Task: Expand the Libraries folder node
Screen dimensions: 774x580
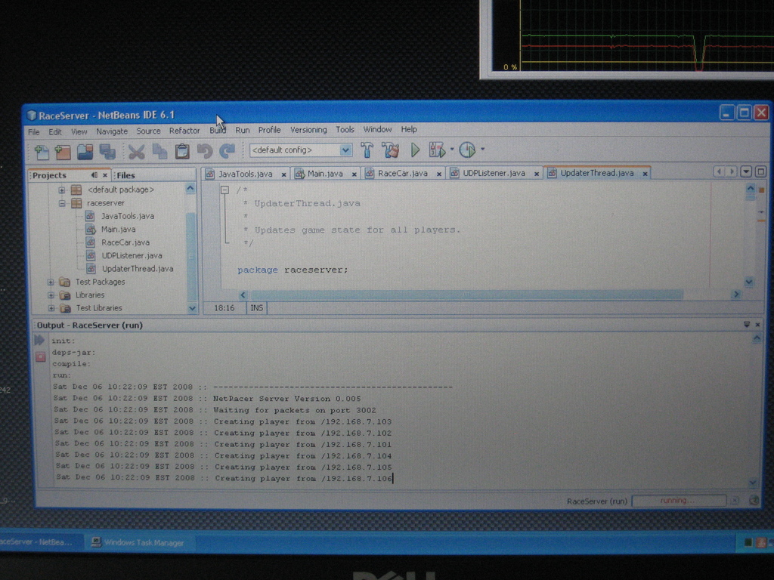Action: [x=51, y=295]
